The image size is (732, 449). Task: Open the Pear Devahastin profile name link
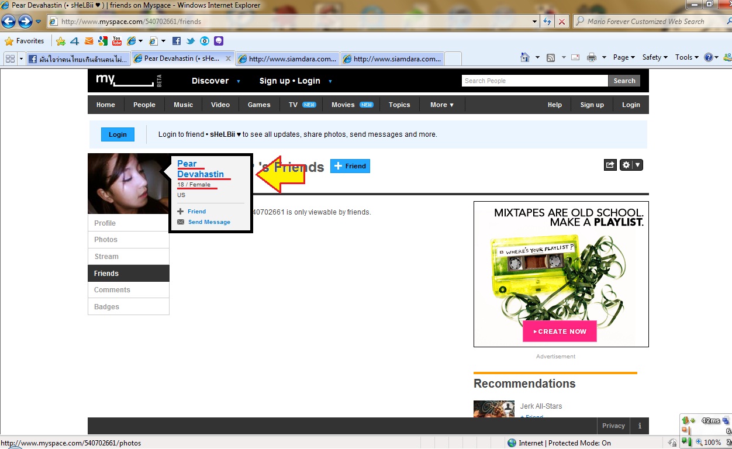(x=201, y=168)
